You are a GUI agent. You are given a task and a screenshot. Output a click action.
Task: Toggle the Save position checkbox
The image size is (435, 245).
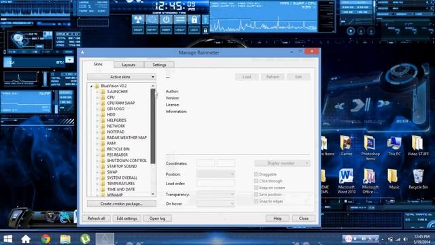[256, 195]
